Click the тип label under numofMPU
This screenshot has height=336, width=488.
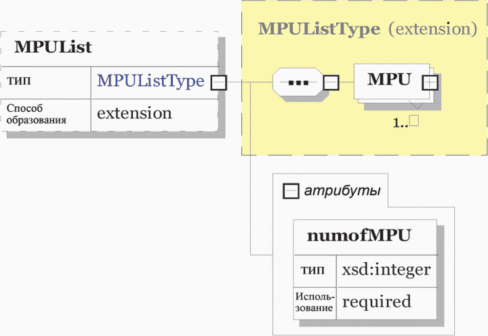(x=312, y=270)
